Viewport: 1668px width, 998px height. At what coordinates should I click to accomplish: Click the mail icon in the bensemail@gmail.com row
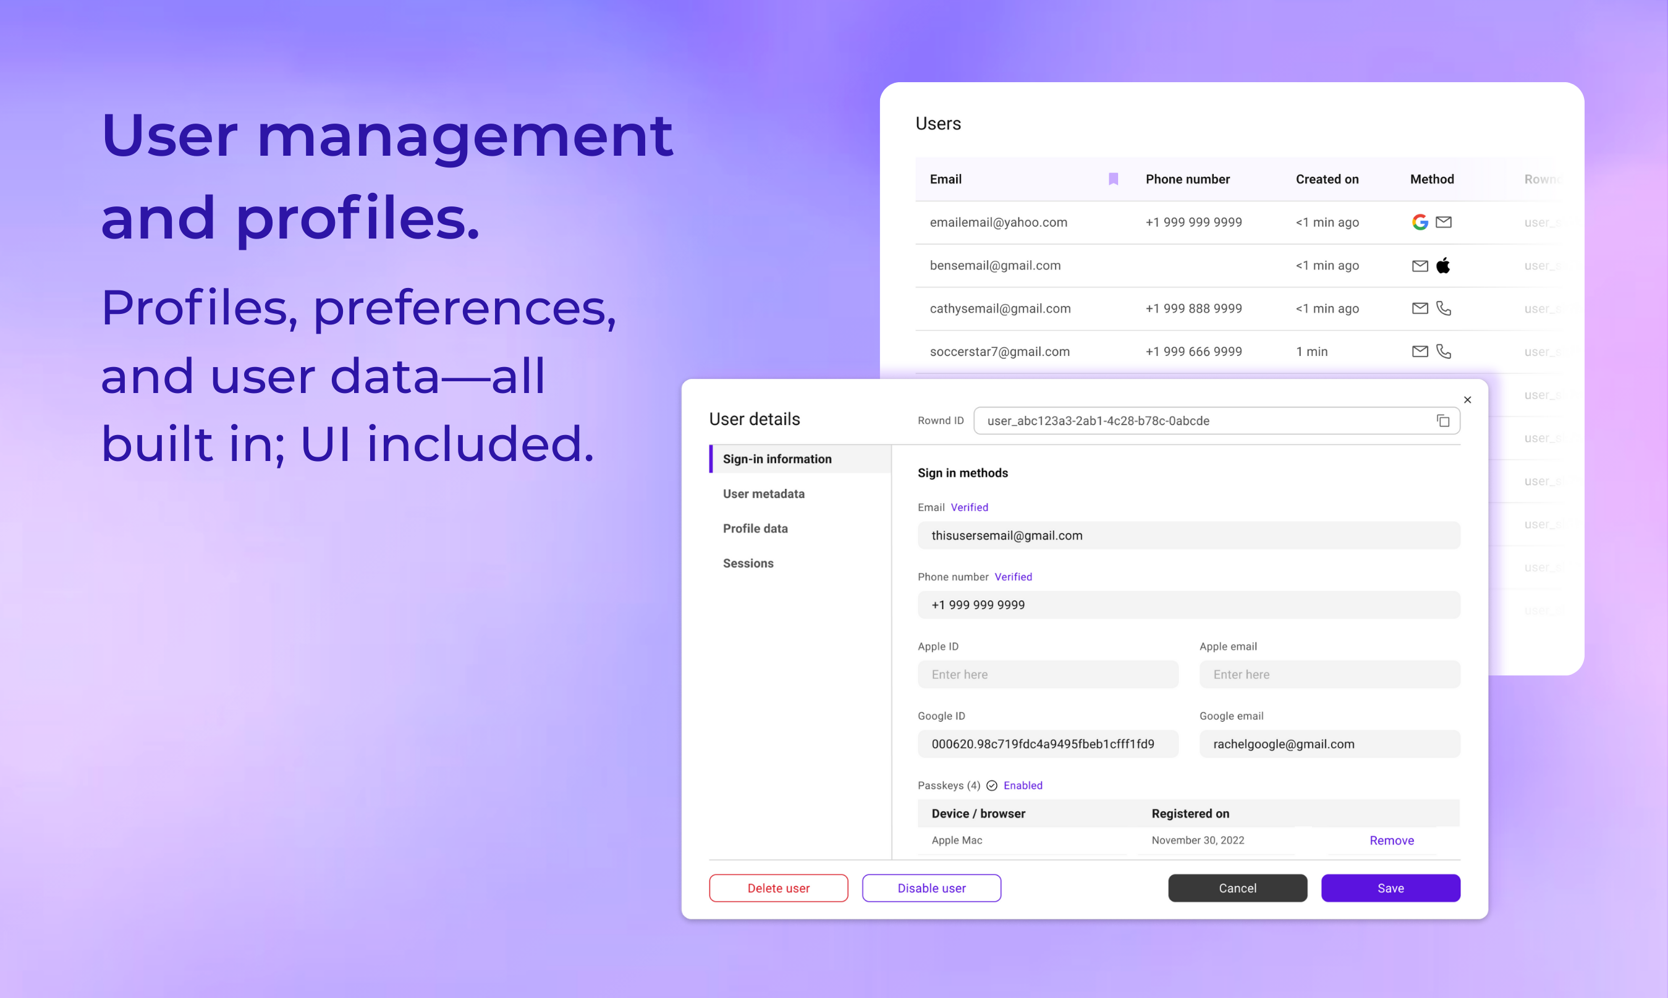tap(1420, 266)
